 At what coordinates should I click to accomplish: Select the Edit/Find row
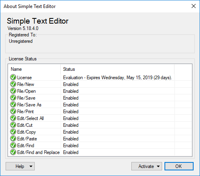click(x=100, y=146)
